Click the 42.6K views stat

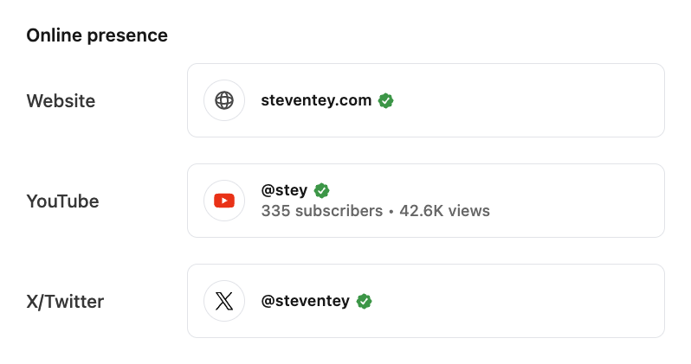(445, 211)
